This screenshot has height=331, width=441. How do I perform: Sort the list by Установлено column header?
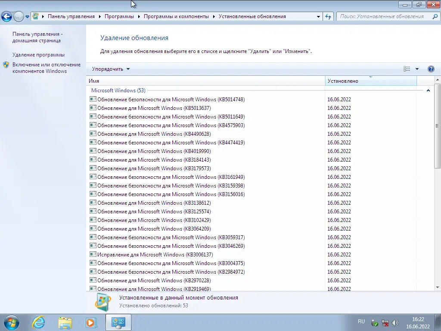[x=371, y=81]
